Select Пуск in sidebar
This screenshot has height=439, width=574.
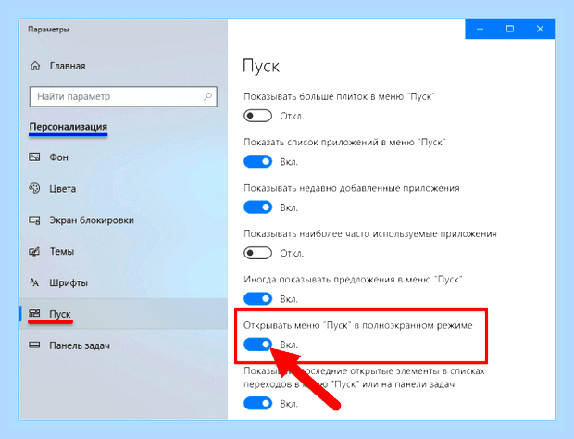click(x=124, y=314)
